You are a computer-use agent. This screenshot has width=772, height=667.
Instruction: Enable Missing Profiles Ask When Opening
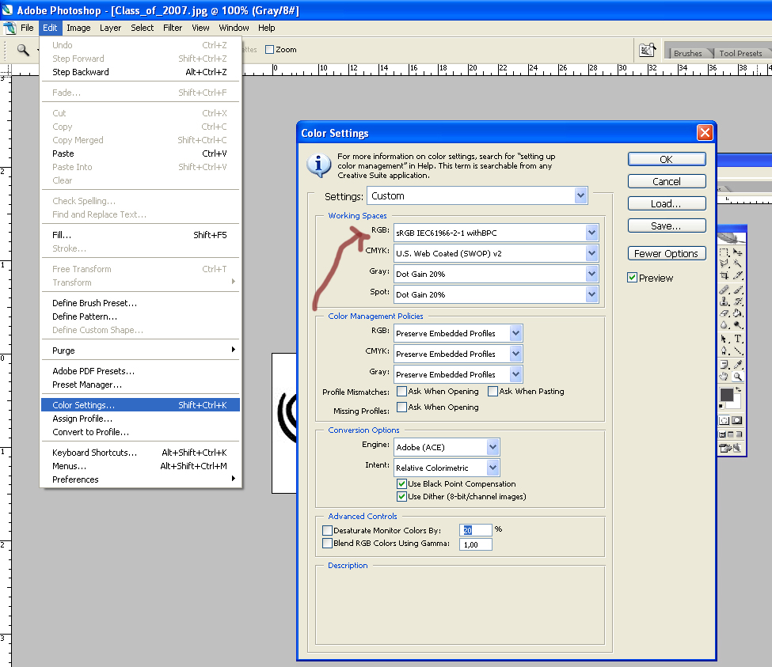tap(401, 407)
